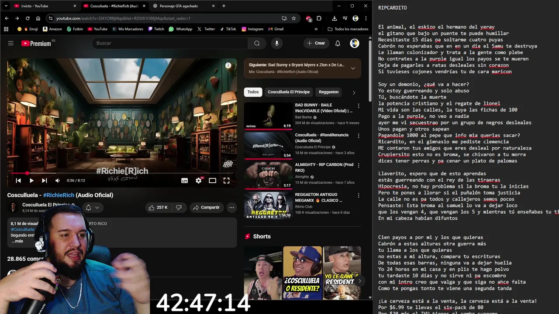
Task: Mute the video volume speaker
Action: (x=58, y=181)
